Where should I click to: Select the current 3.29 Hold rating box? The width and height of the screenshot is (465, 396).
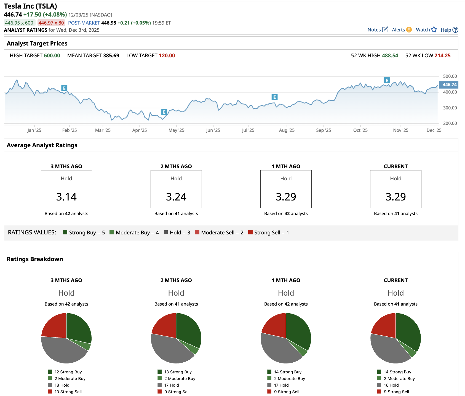(x=395, y=189)
